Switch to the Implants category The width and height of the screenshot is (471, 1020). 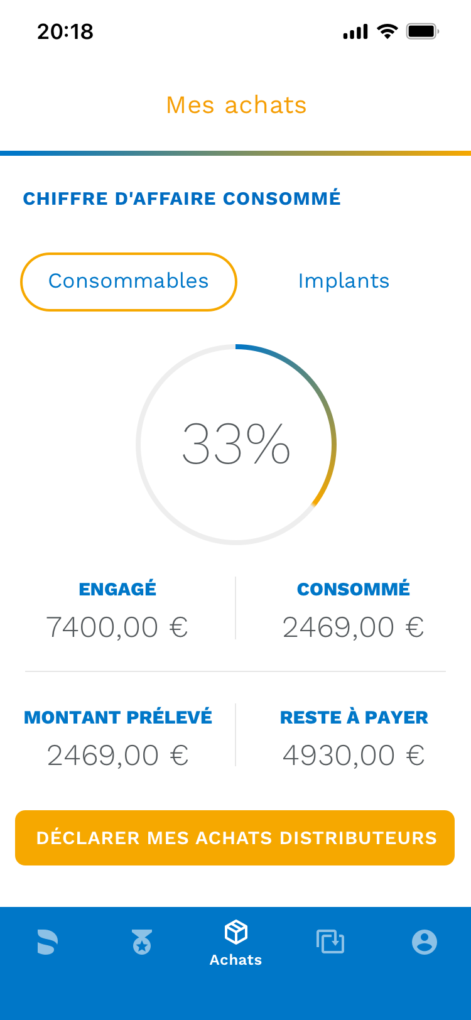(x=344, y=281)
